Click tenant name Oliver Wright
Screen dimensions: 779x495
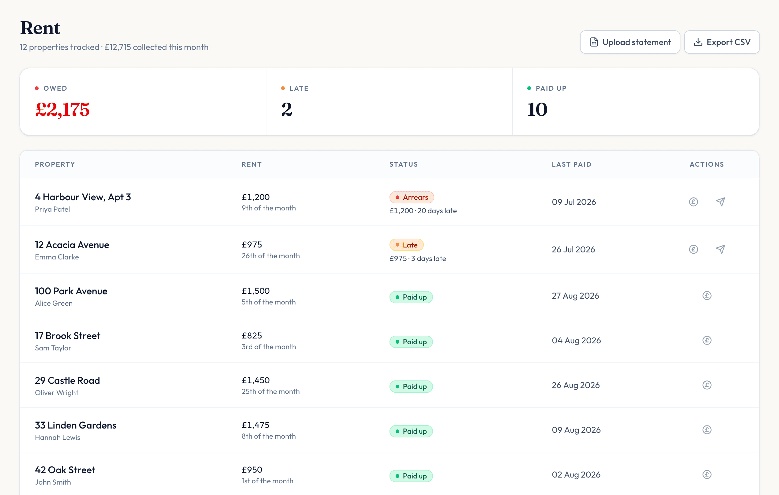(57, 393)
